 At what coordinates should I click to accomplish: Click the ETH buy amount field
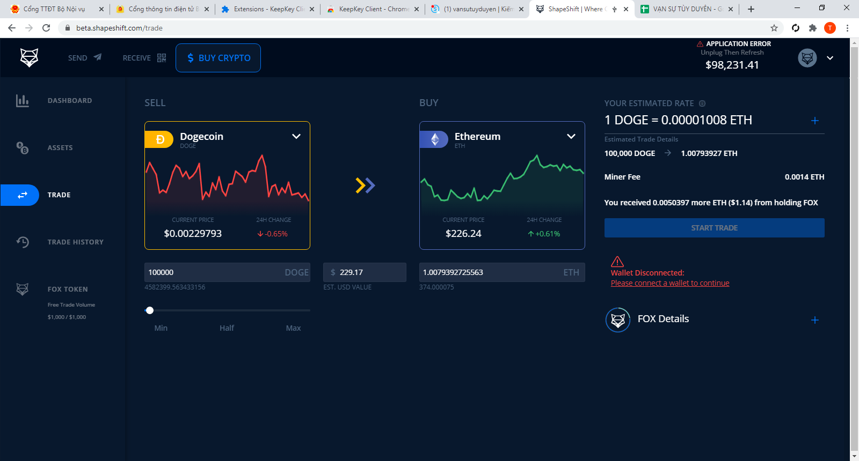(502, 272)
